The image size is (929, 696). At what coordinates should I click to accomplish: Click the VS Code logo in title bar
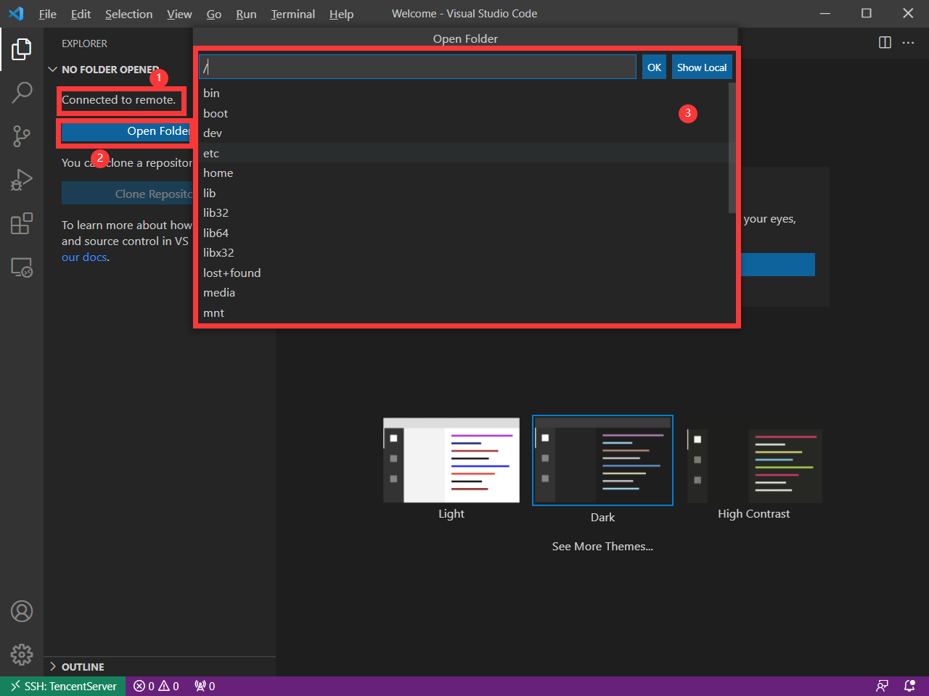[x=16, y=14]
